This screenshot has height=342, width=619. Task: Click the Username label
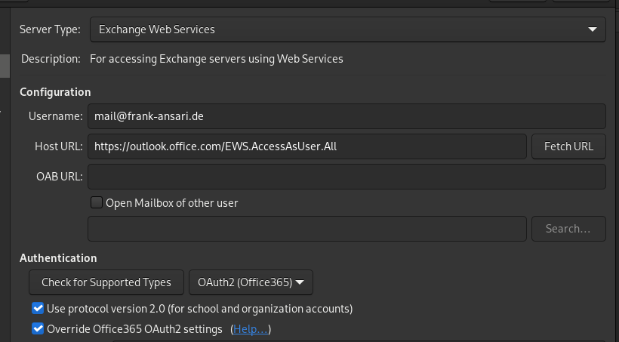[x=55, y=116]
